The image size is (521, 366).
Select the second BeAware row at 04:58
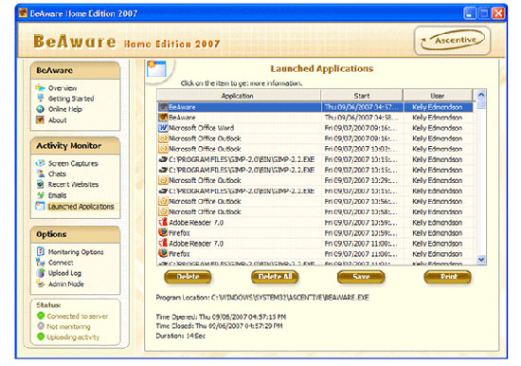click(x=315, y=118)
